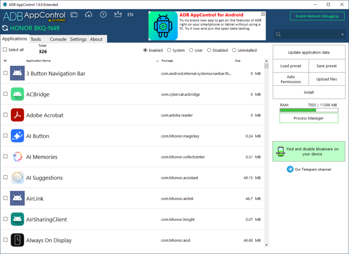Tick the checkbox for AirLink
The image size is (349, 254).
(x=5, y=199)
